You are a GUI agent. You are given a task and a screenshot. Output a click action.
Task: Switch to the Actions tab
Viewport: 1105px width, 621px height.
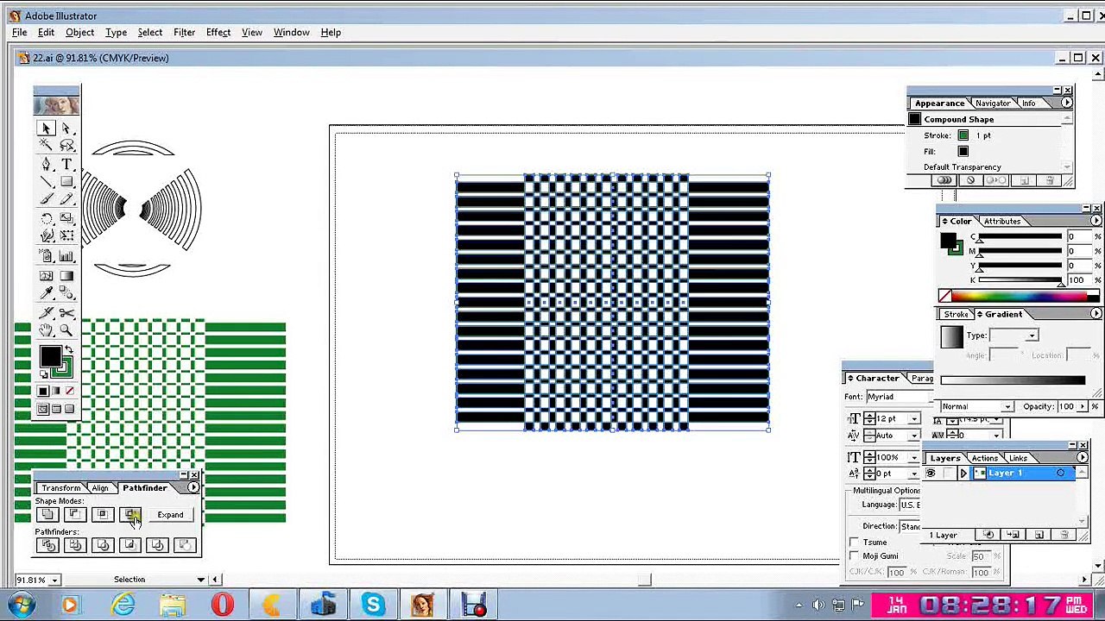(x=984, y=459)
